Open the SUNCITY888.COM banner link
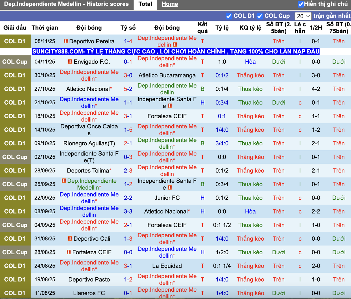Image resolution: width=351 pixels, height=299 pixels. pos(176,51)
